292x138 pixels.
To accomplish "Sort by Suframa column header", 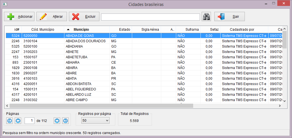I will coord(188,29).
